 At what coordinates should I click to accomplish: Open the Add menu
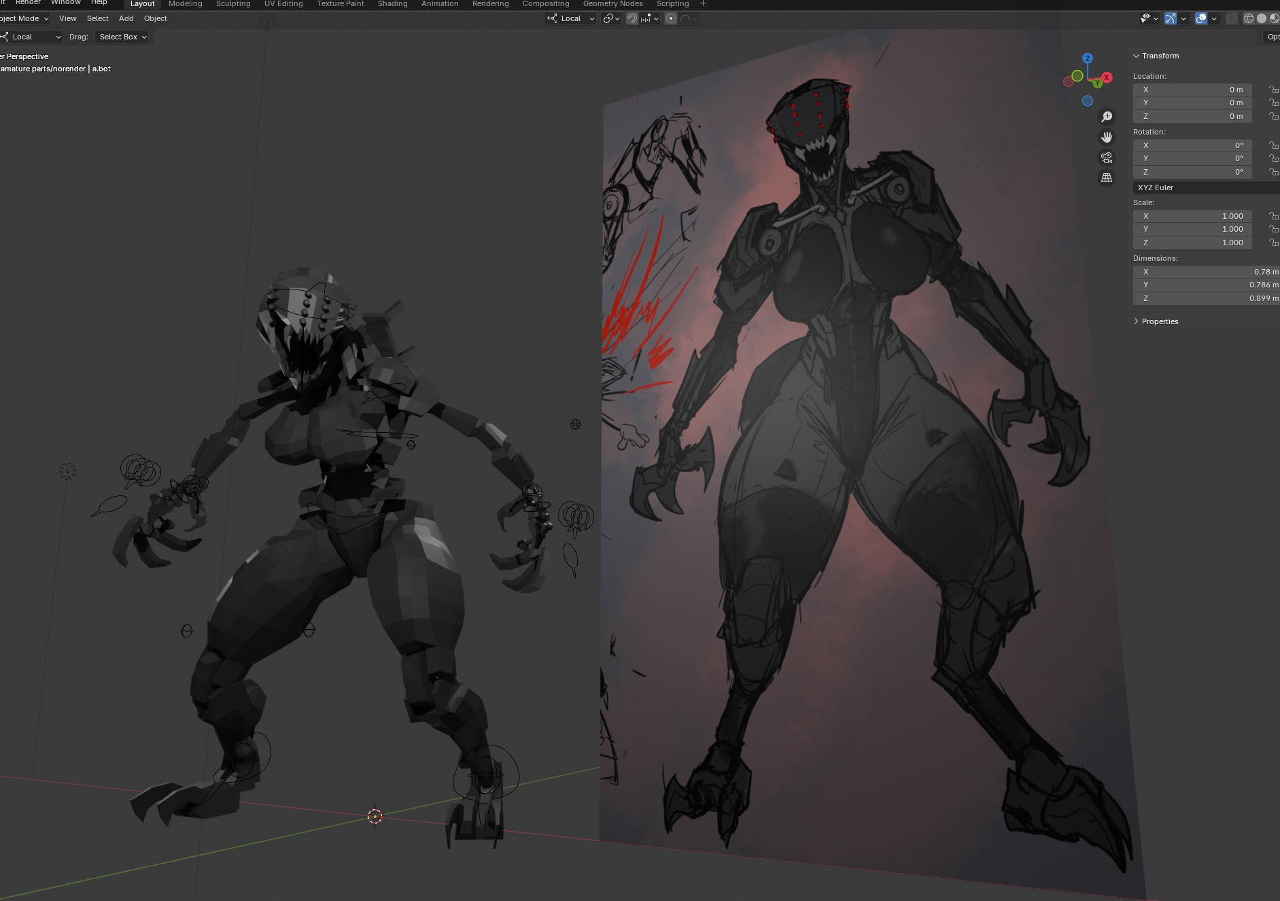[126, 18]
